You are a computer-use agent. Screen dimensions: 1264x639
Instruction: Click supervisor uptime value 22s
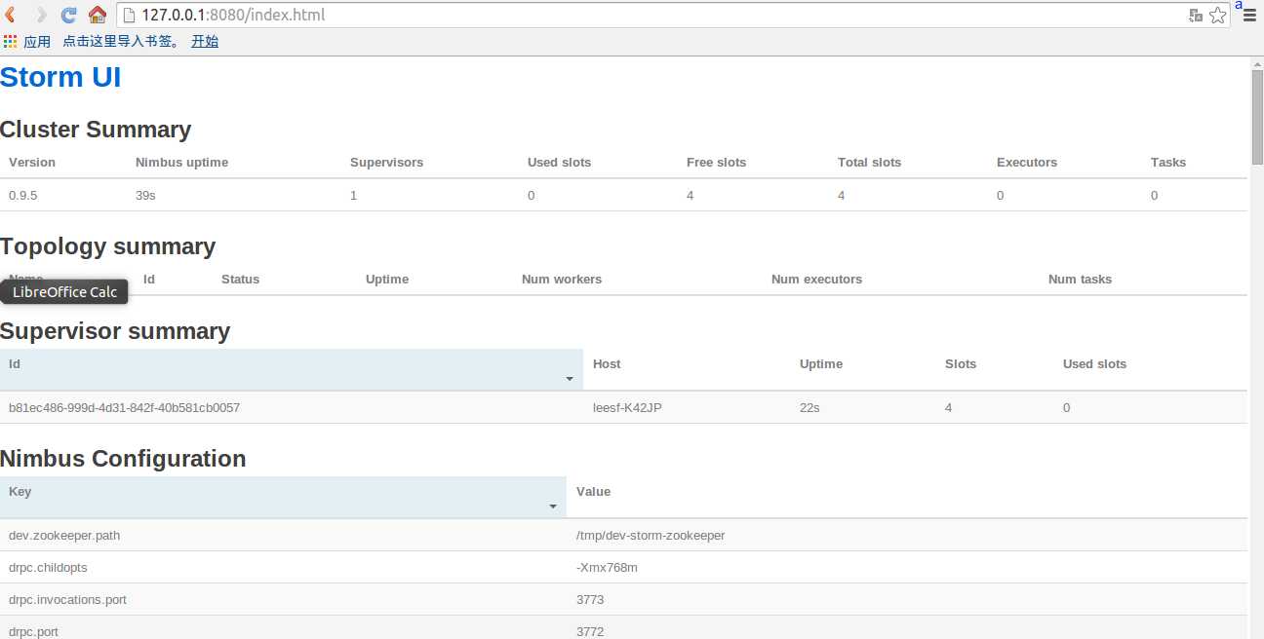810,408
